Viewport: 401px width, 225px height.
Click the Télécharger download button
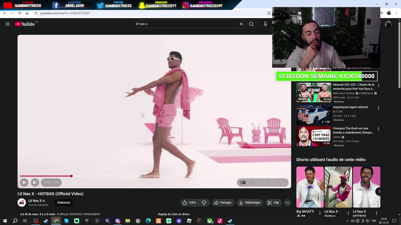tap(250, 202)
